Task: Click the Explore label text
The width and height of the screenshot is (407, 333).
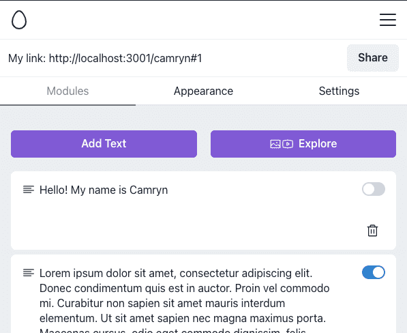Action: (x=318, y=144)
